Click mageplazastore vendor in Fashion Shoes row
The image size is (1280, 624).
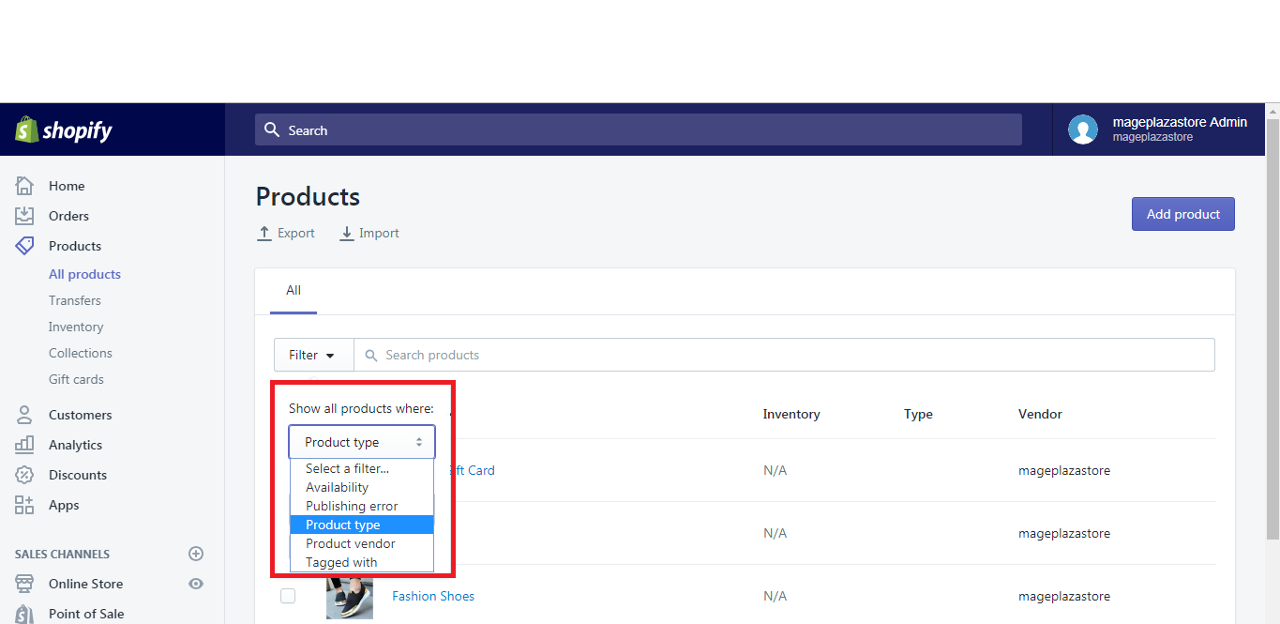(x=1064, y=596)
